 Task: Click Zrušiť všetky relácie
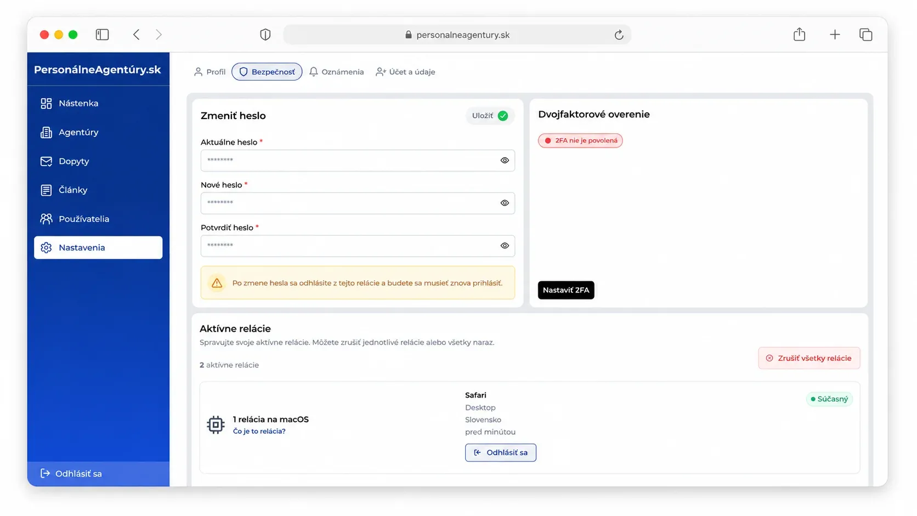pos(809,358)
